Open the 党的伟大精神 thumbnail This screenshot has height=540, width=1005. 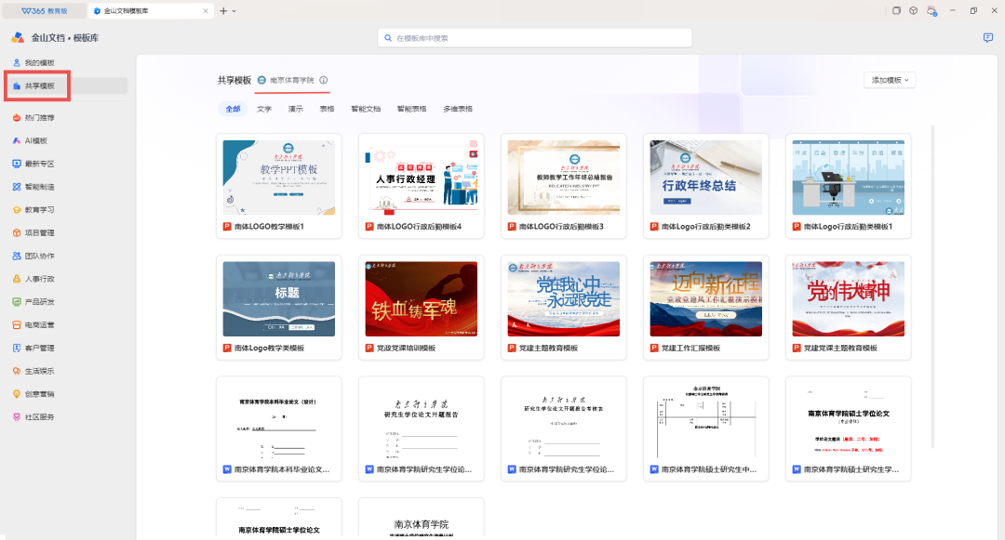pyautogui.click(x=848, y=298)
